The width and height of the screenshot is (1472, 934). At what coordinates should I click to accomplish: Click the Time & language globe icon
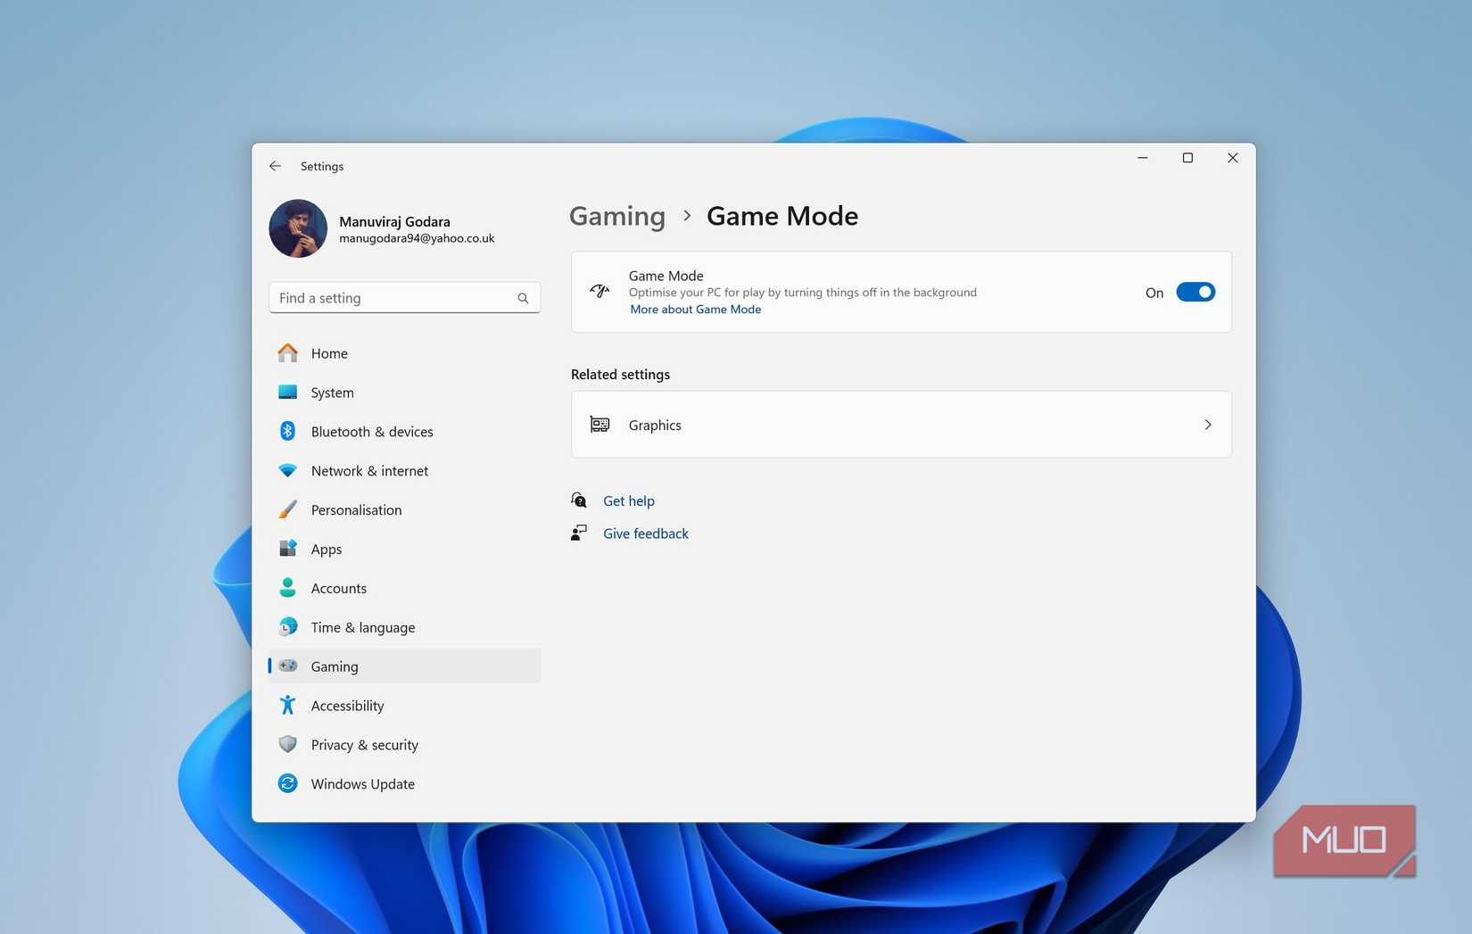287,627
